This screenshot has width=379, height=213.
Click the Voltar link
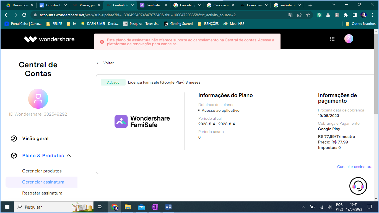[x=108, y=63]
